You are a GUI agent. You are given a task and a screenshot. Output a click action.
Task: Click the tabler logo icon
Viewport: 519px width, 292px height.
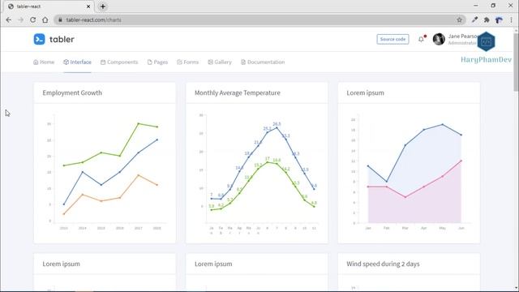tap(40, 40)
